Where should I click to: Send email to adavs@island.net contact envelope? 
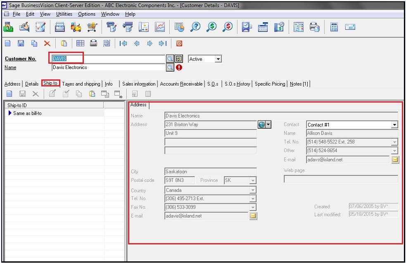[395, 160]
